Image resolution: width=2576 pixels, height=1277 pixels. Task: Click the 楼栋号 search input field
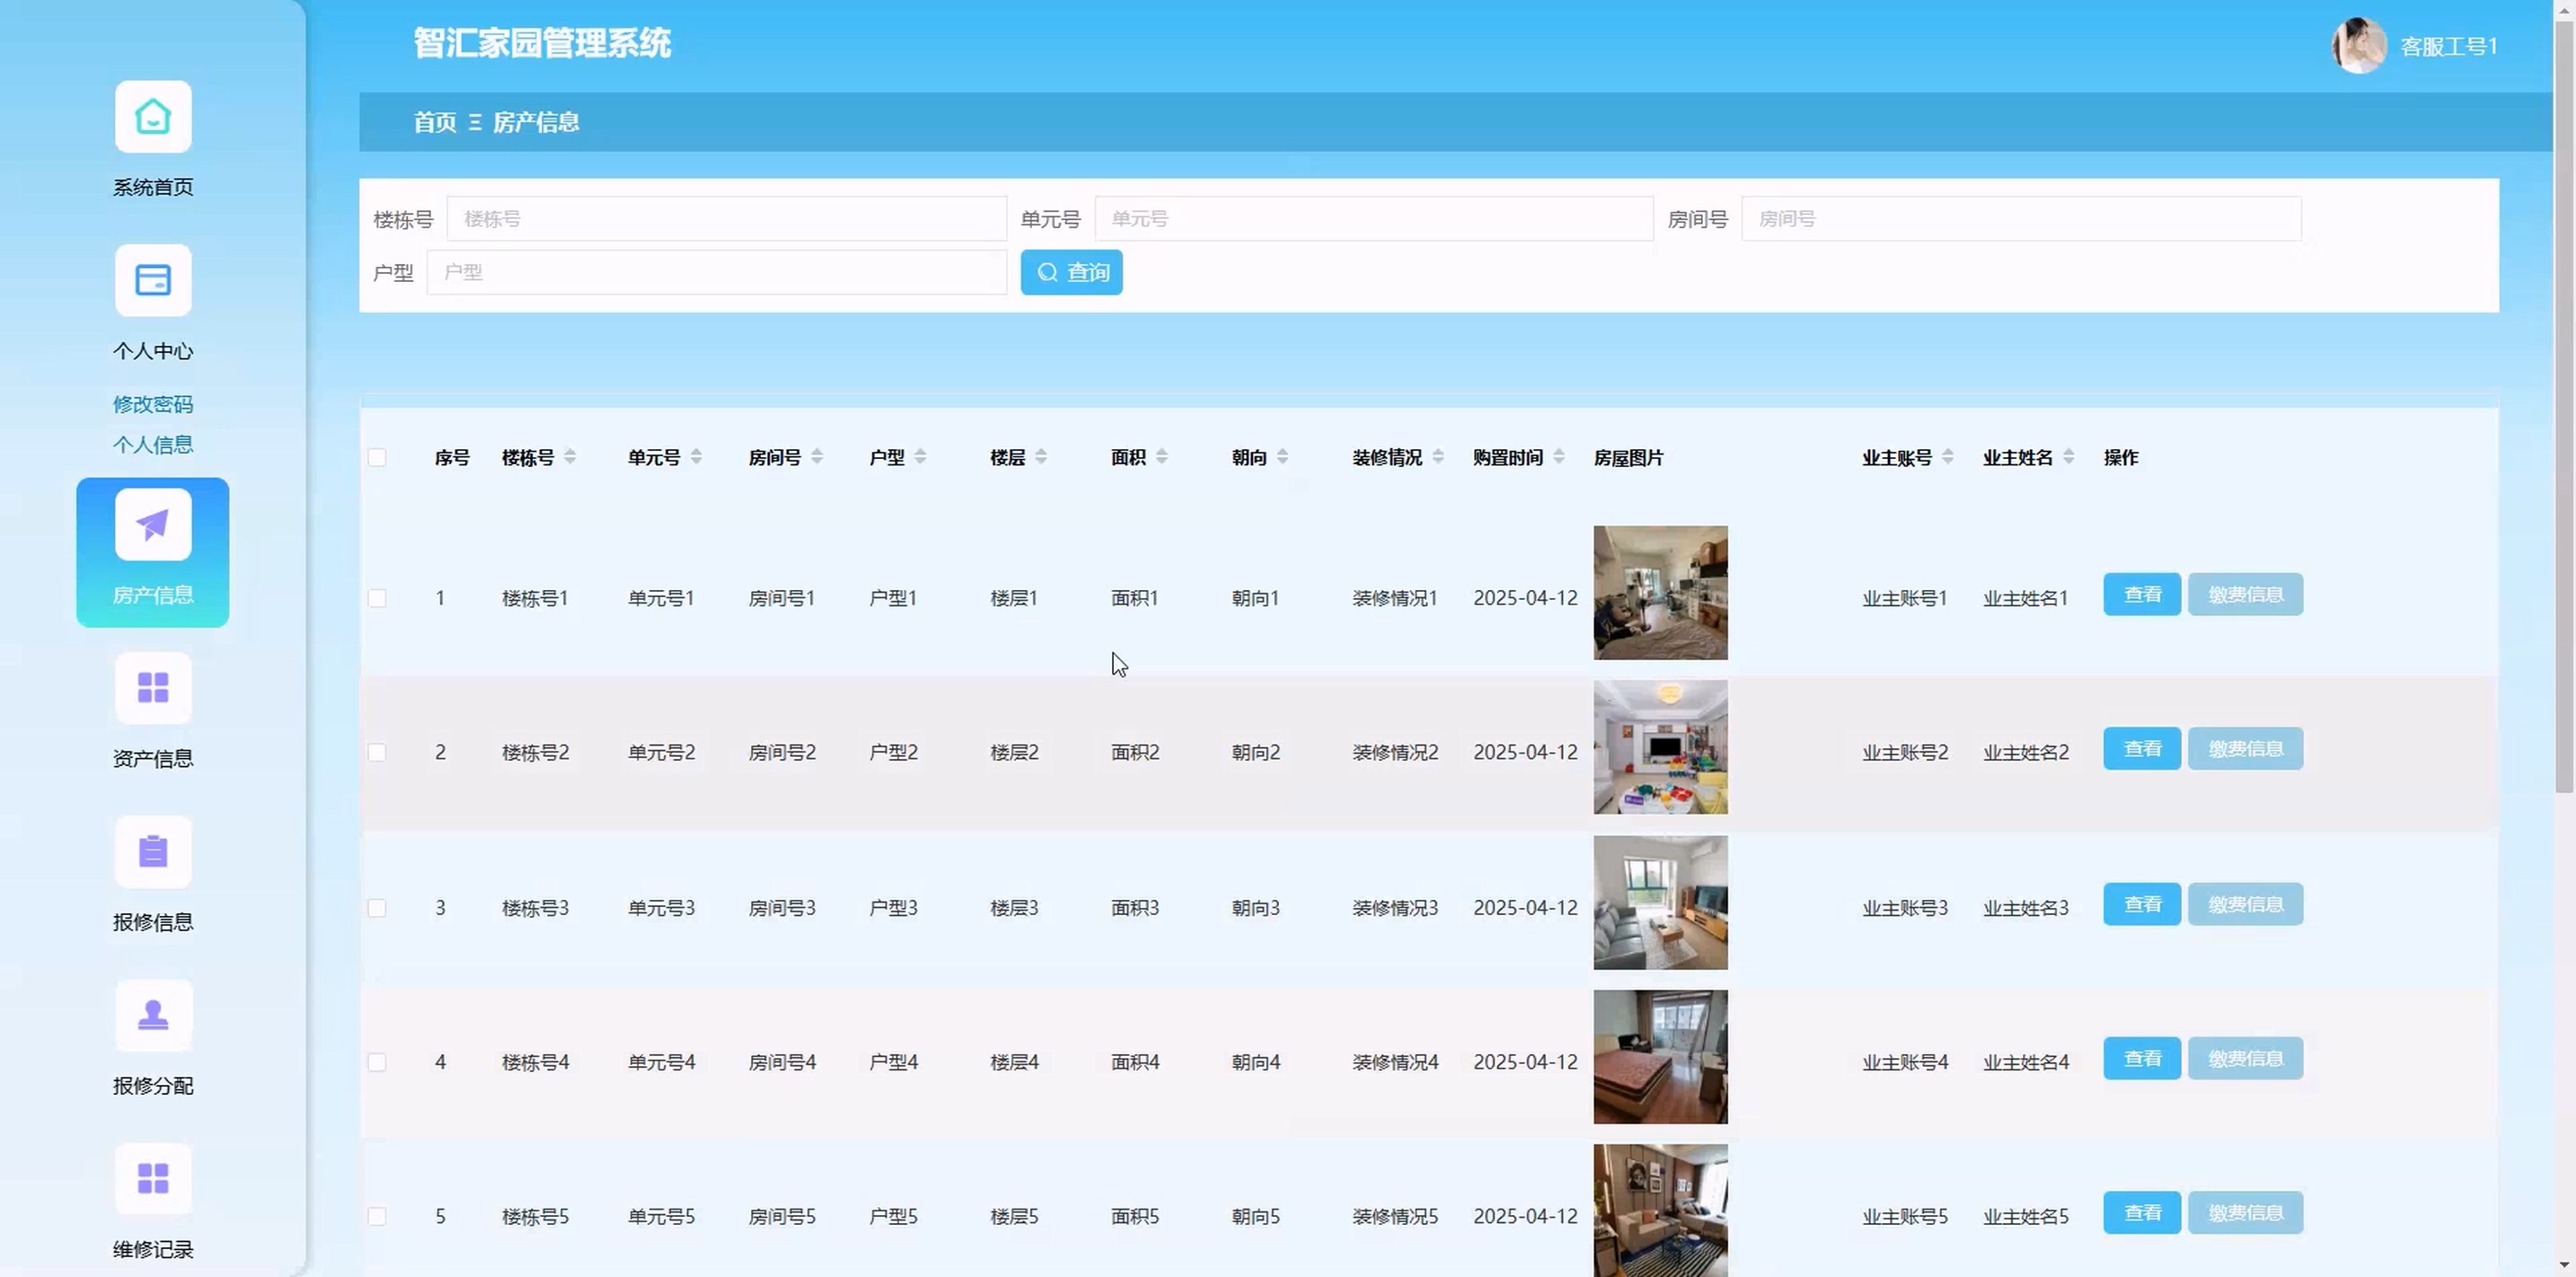click(726, 219)
